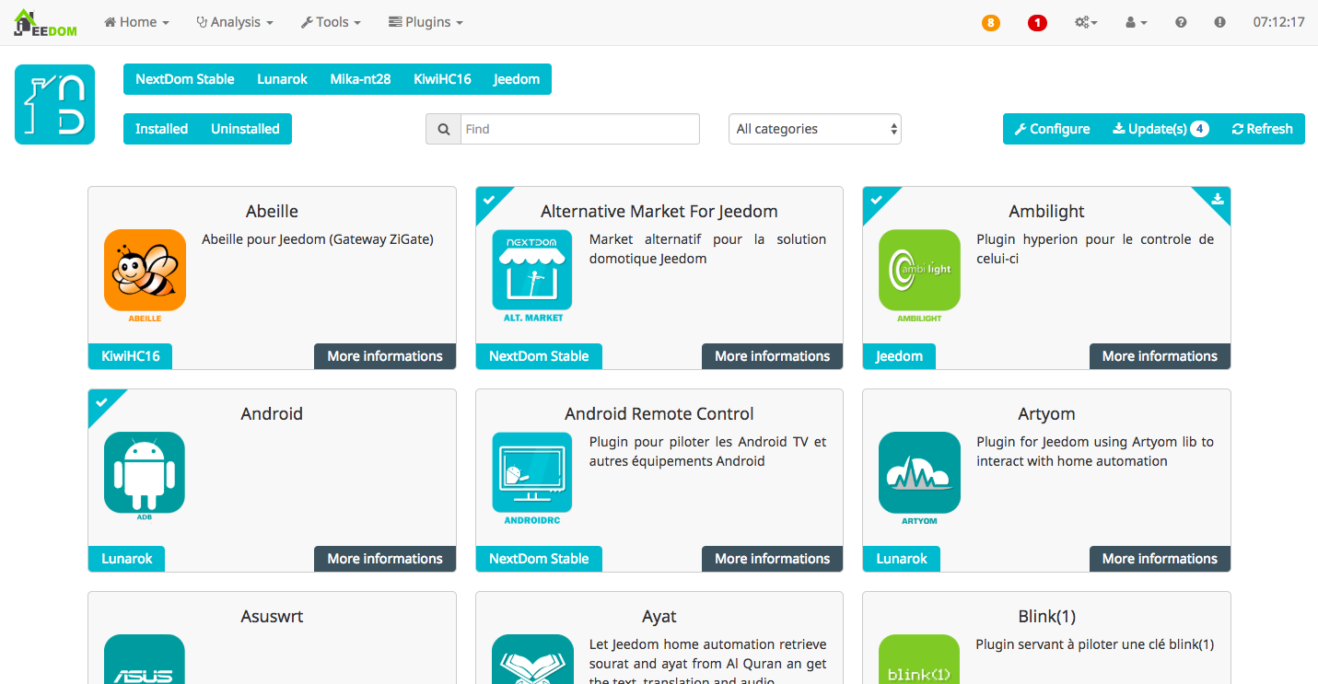Image resolution: width=1318 pixels, height=684 pixels.
Task: Click Lunarok tag on Artyom card
Action: pyautogui.click(x=902, y=559)
